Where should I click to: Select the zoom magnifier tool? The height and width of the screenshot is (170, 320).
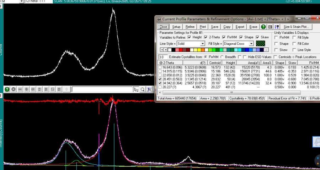(143, 90)
